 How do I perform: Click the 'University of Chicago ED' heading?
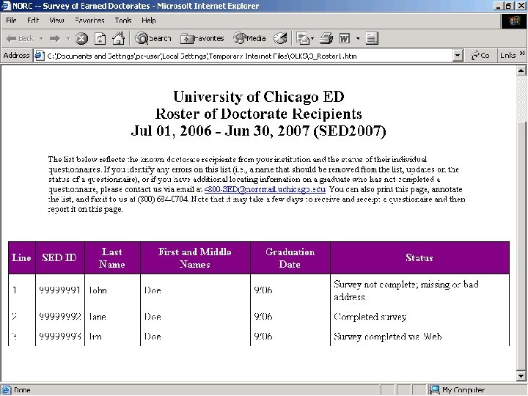[x=259, y=97]
